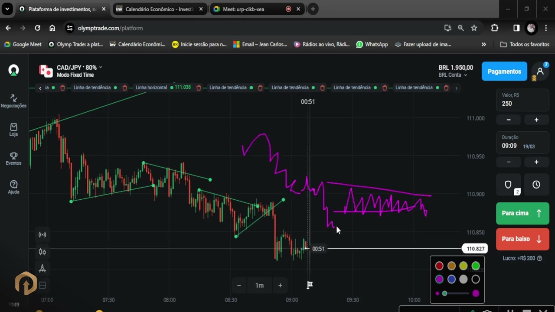This screenshot has width=555, height=312.
Task: Click the Para baixo trade button
Action: [x=522, y=239]
